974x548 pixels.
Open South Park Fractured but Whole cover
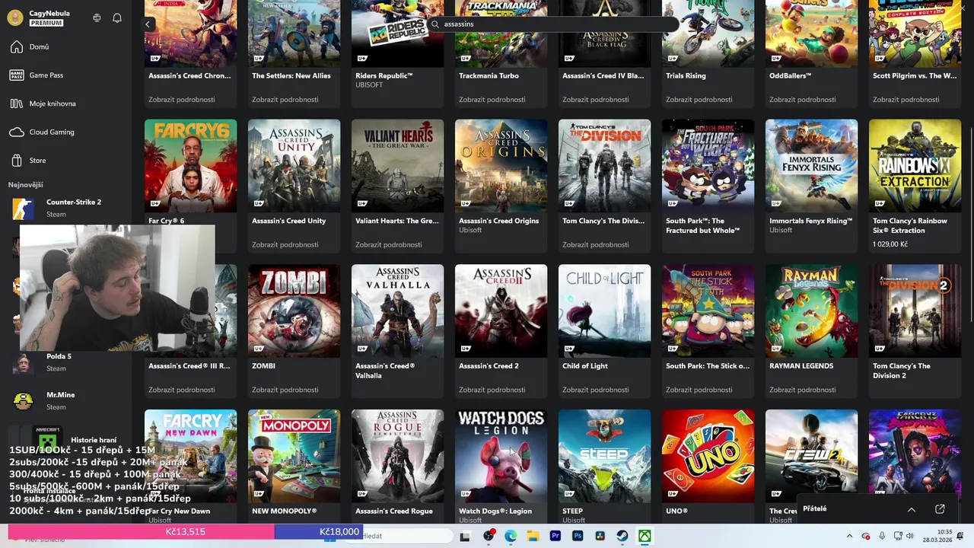click(708, 165)
